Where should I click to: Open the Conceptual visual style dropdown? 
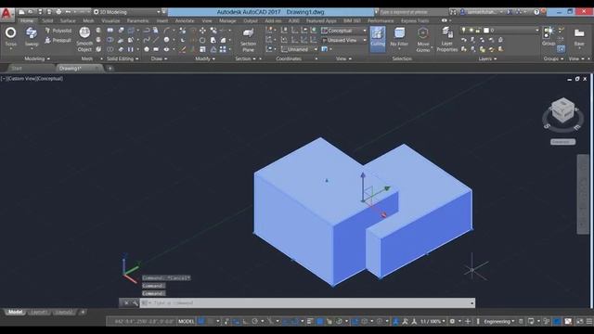coord(344,31)
